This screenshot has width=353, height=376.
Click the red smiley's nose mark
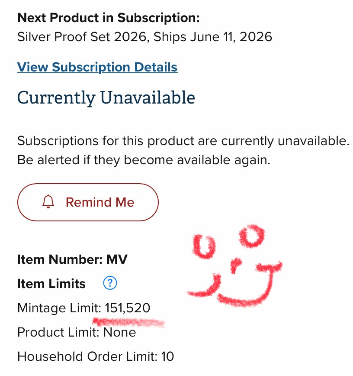coord(235,265)
